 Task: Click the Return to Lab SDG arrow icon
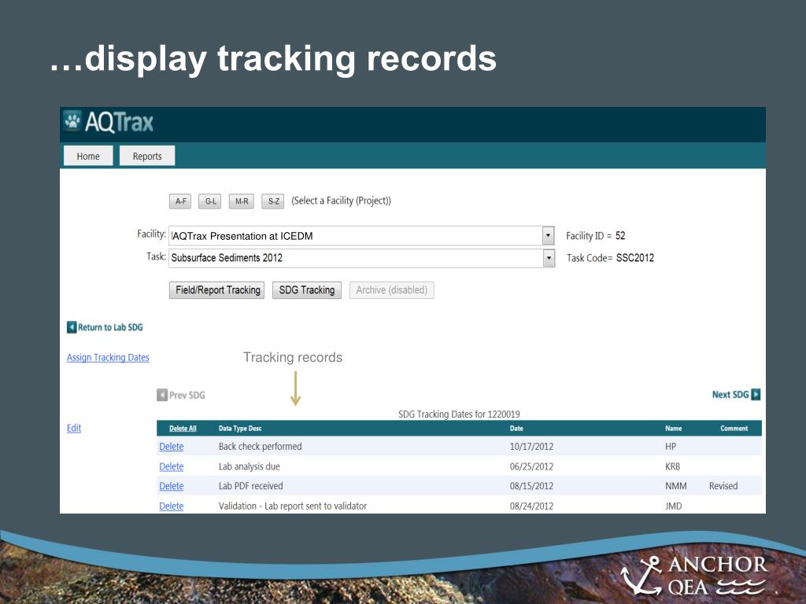point(72,327)
